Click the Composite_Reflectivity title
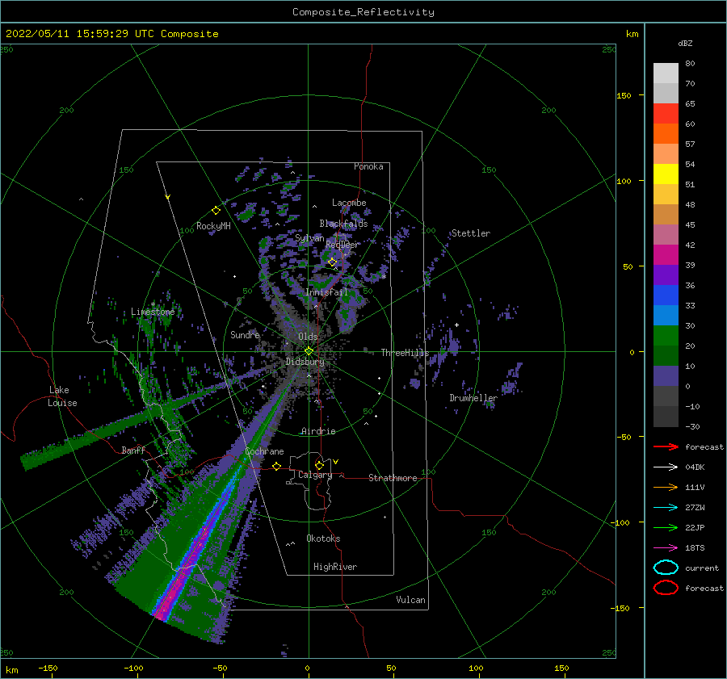This screenshot has height=679, width=727. click(x=363, y=12)
